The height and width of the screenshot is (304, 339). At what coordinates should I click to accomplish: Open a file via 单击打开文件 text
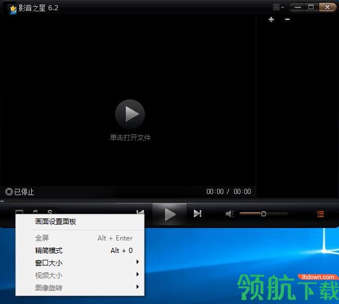(130, 138)
